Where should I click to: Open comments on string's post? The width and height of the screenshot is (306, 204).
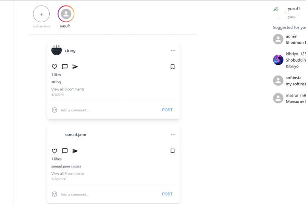tap(65, 67)
